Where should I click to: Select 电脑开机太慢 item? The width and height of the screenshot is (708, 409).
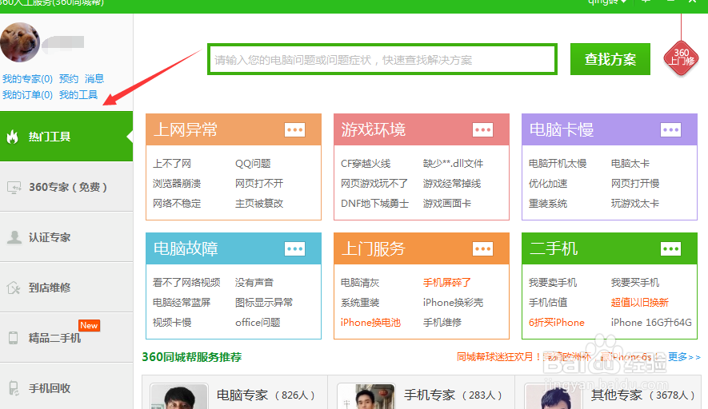coord(558,164)
